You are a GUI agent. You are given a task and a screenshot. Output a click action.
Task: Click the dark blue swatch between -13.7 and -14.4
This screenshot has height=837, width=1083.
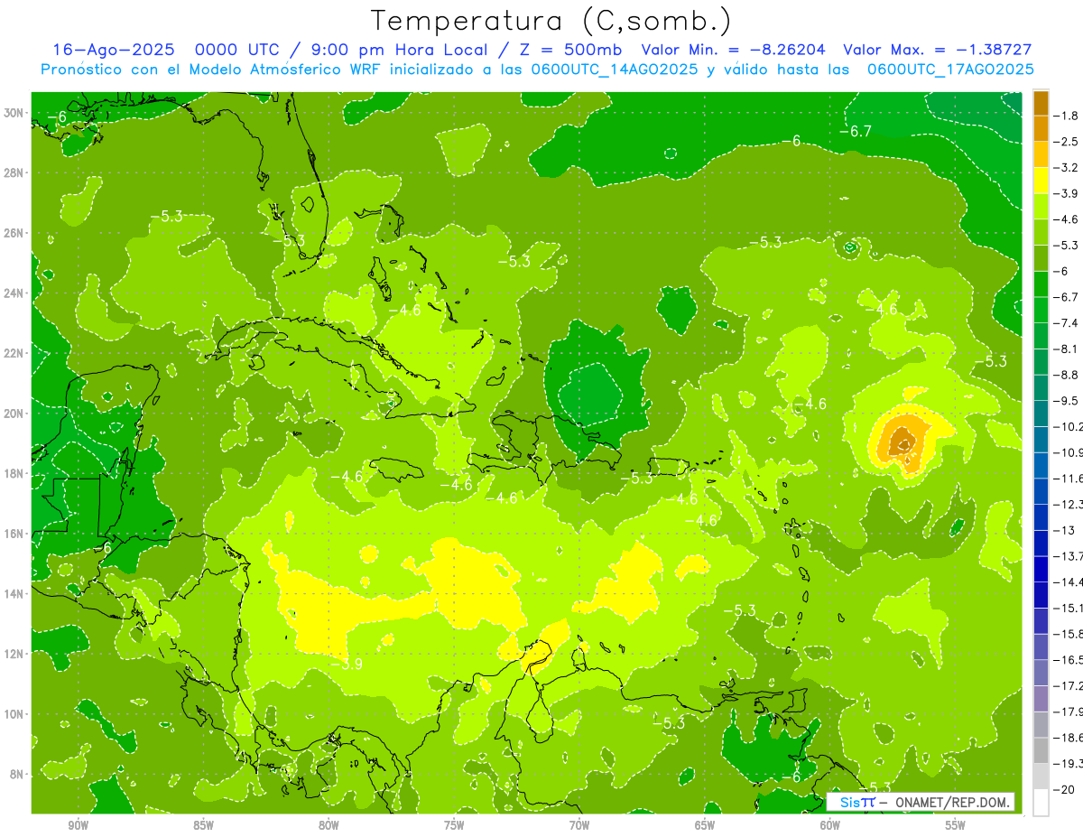[x=1041, y=569]
